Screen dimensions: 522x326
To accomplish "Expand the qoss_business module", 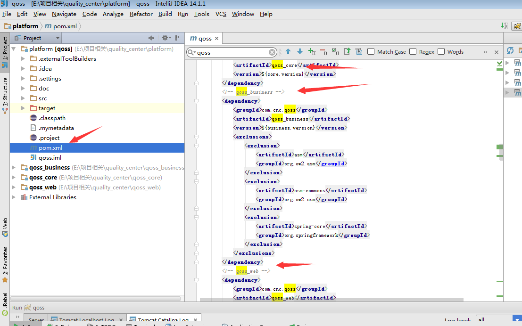I will click(14, 168).
